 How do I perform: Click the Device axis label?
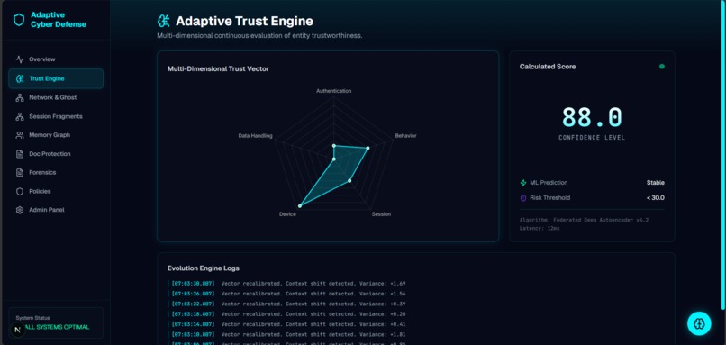coord(287,214)
